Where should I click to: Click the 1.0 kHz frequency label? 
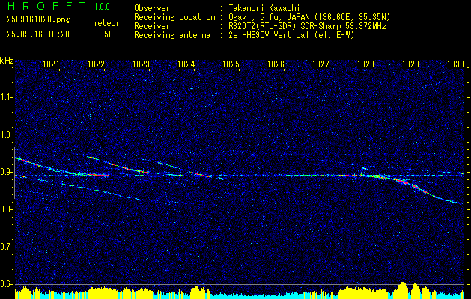tap(6, 135)
